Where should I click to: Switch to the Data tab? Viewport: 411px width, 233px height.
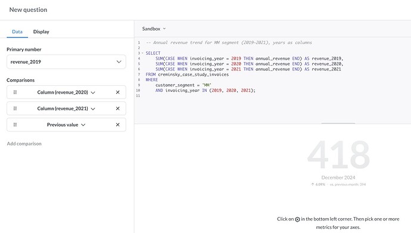point(17,32)
